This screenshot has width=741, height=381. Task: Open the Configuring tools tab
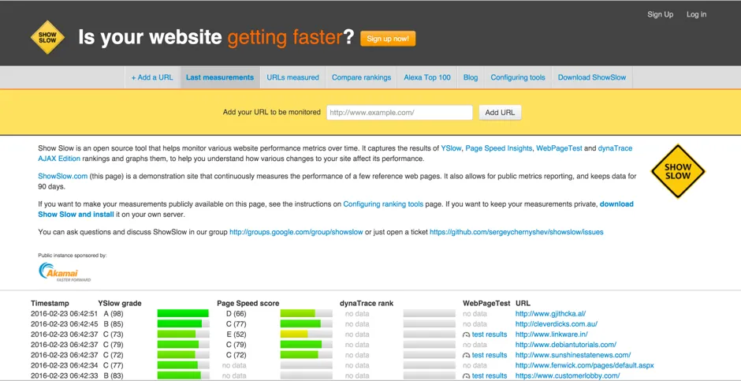point(518,77)
